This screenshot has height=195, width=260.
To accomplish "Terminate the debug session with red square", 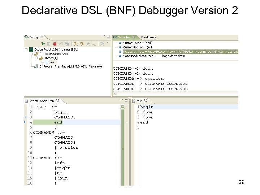I will 55,44.
